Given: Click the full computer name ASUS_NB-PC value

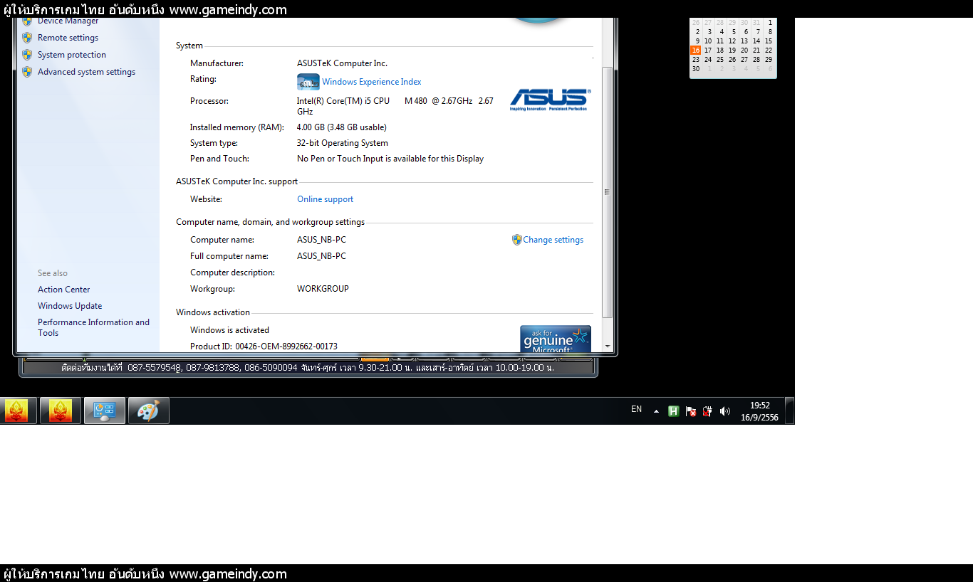Looking at the screenshot, I should click(321, 256).
